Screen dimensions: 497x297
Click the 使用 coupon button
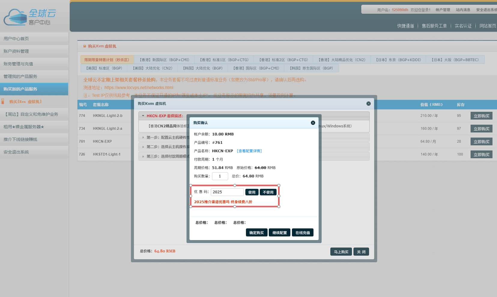pos(252,192)
